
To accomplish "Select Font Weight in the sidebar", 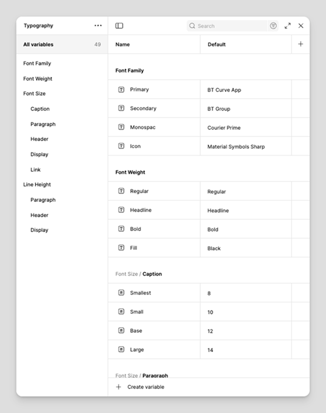I will 38,79.
